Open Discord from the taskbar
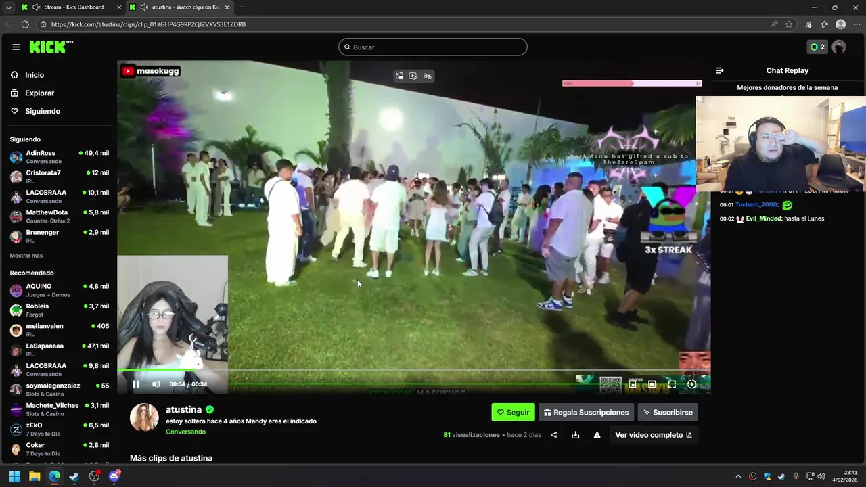 114,476
